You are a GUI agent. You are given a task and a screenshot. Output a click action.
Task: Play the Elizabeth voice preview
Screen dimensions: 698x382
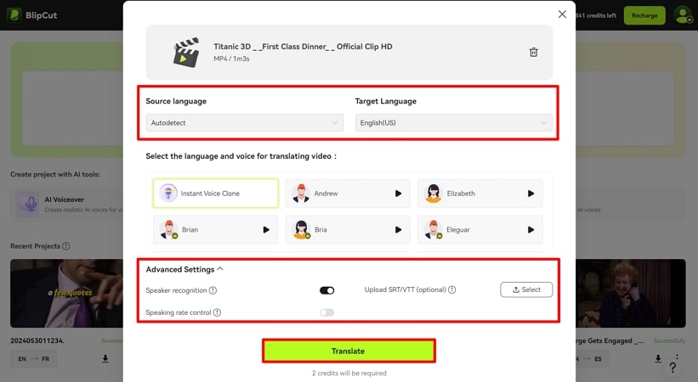coord(531,194)
